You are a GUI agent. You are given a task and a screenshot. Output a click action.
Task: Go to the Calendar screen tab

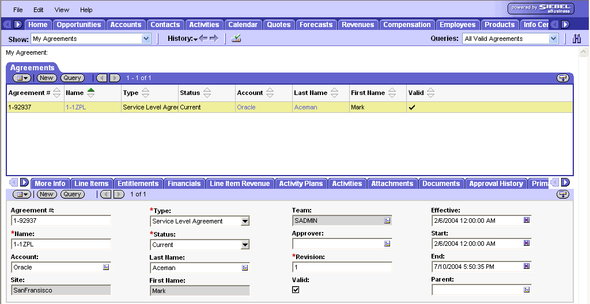pyautogui.click(x=243, y=25)
